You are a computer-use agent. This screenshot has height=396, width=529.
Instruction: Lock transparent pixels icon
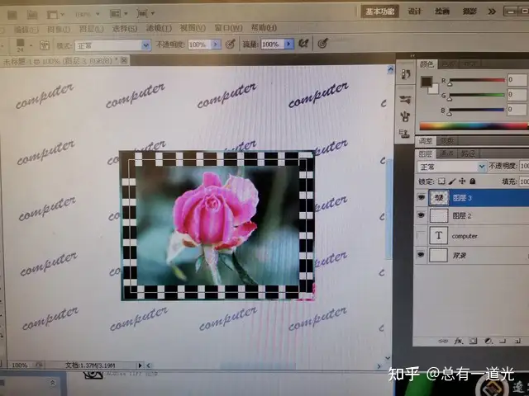(441, 181)
